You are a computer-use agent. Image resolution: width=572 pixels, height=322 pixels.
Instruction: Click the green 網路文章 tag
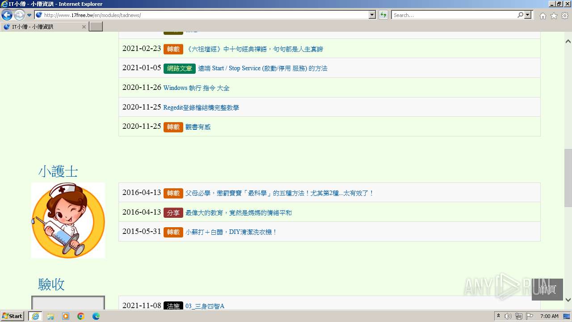(x=180, y=68)
